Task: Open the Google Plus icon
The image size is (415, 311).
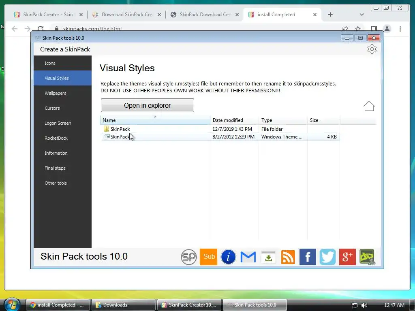Action: point(347,257)
